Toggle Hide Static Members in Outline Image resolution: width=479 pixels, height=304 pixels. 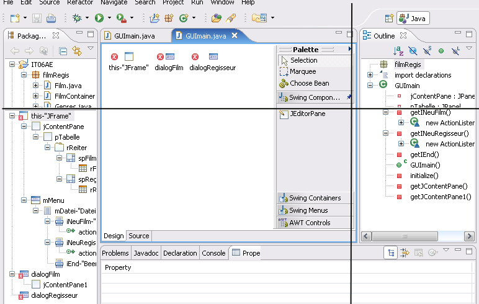[427, 51]
